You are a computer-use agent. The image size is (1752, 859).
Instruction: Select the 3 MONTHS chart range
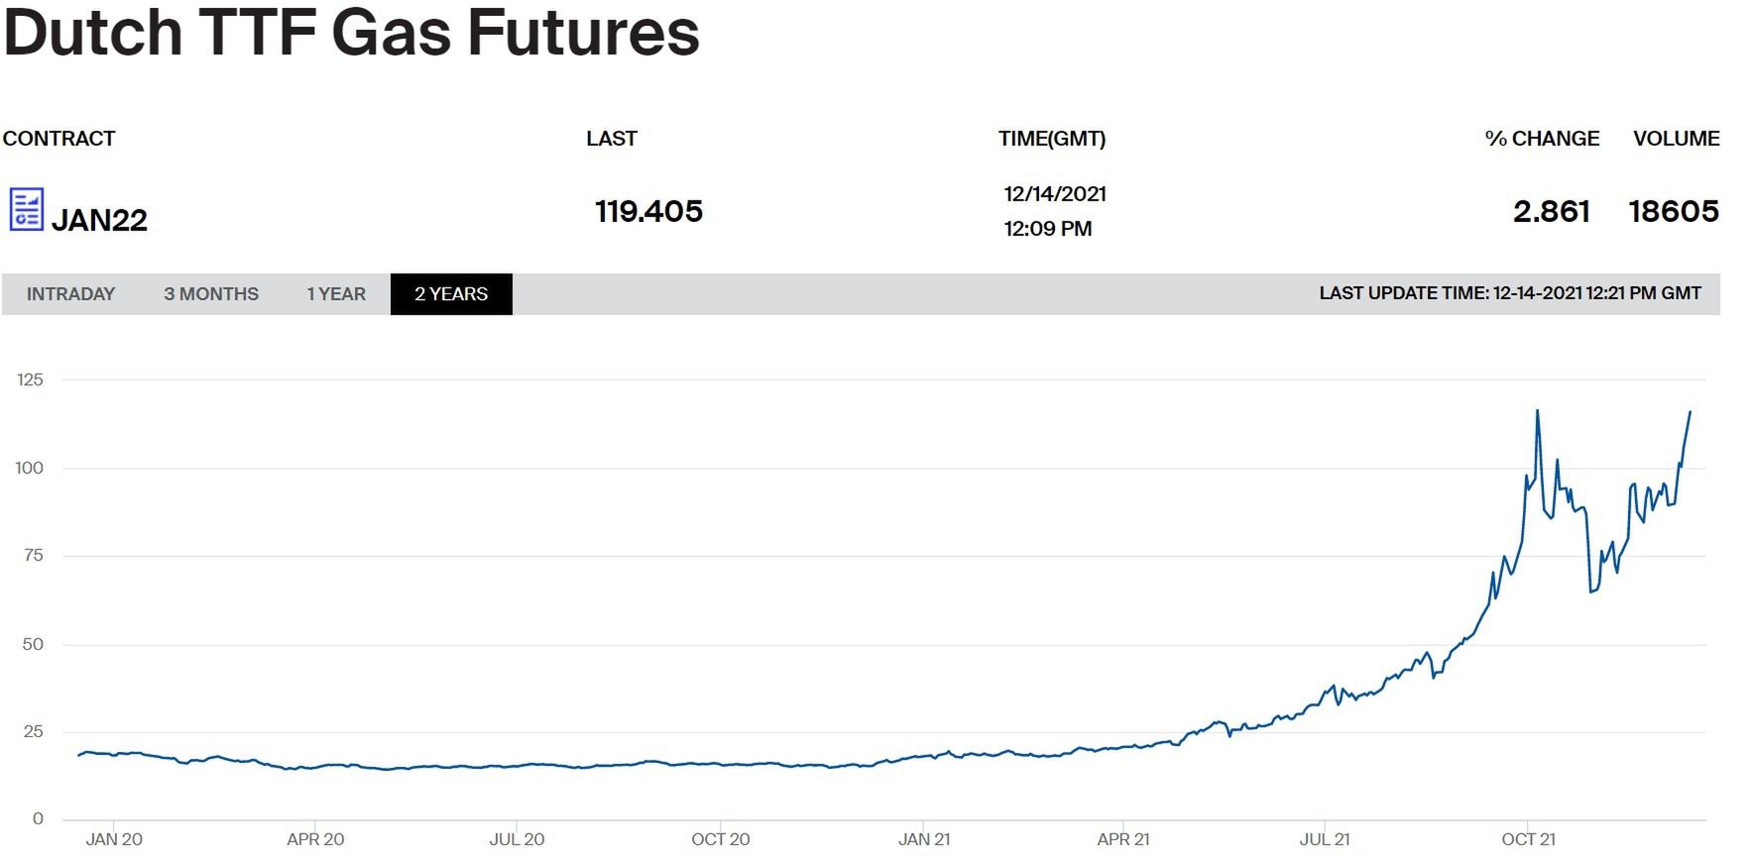(x=211, y=294)
